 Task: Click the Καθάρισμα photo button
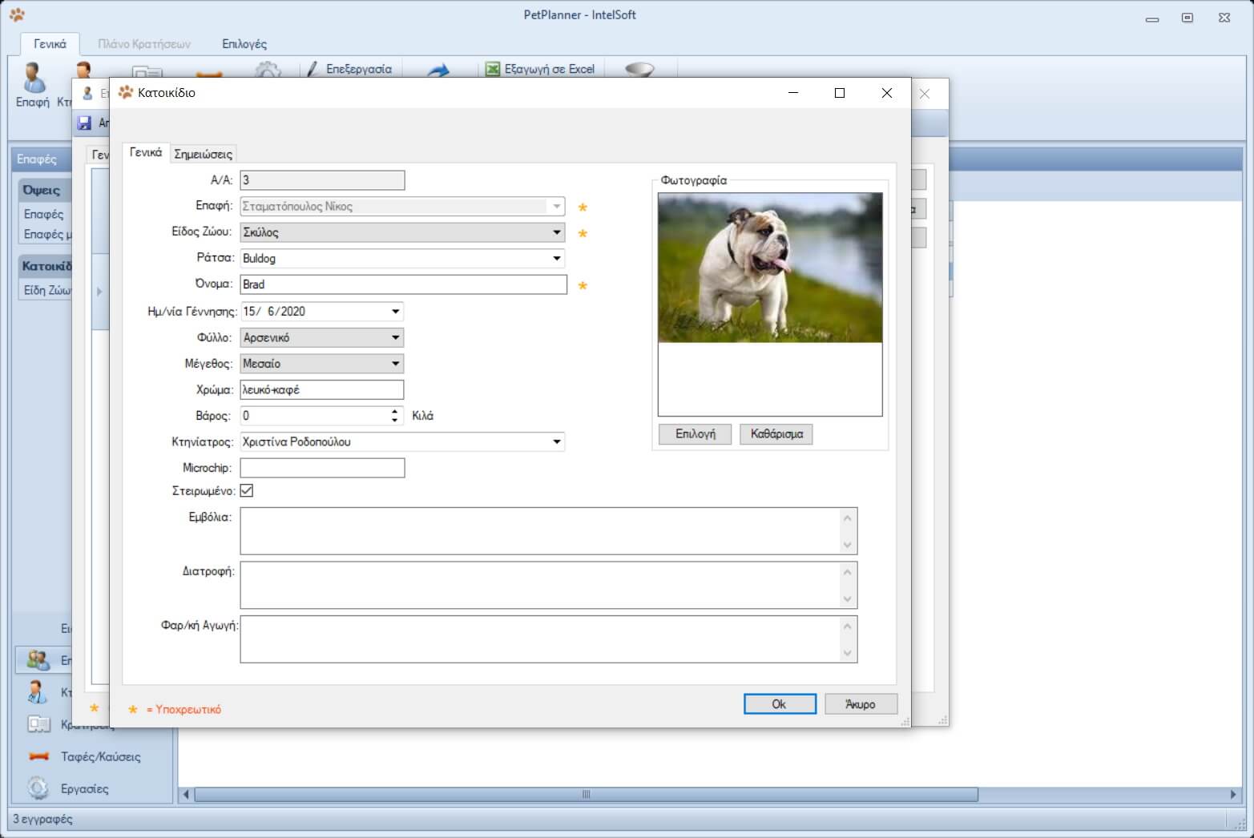(776, 434)
